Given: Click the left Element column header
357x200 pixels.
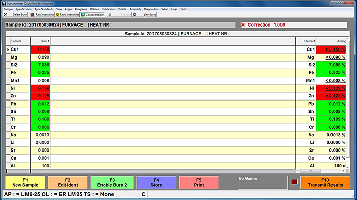Looking at the screenshot, I should point(20,41).
